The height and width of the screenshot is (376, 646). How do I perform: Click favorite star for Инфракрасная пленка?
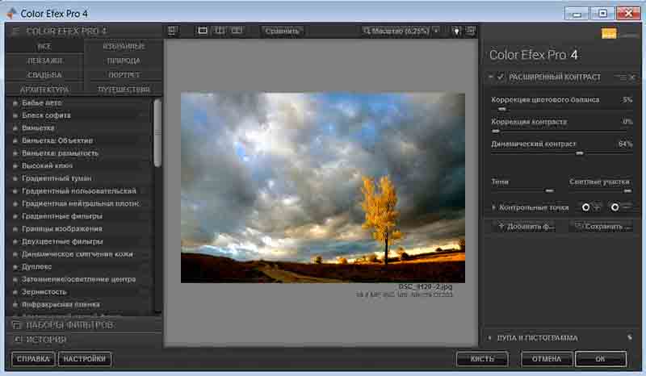(15, 305)
